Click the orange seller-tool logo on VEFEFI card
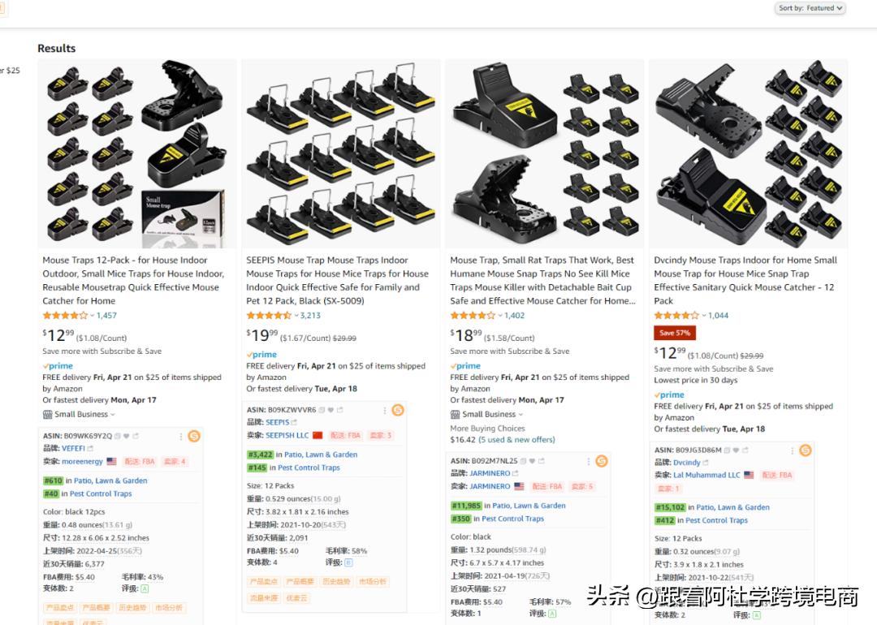The height and width of the screenshot is (625, 877). 194,436
